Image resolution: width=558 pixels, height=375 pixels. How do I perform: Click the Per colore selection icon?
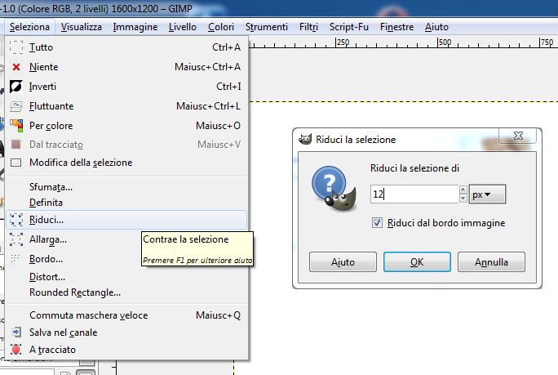(16, 126)
